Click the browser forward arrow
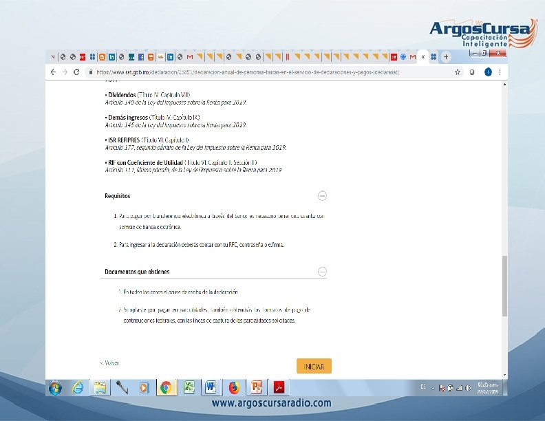 65,72
